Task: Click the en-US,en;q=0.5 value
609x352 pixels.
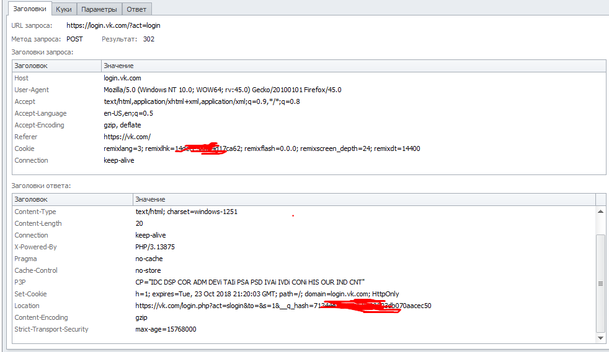Action: pos(128,113)
